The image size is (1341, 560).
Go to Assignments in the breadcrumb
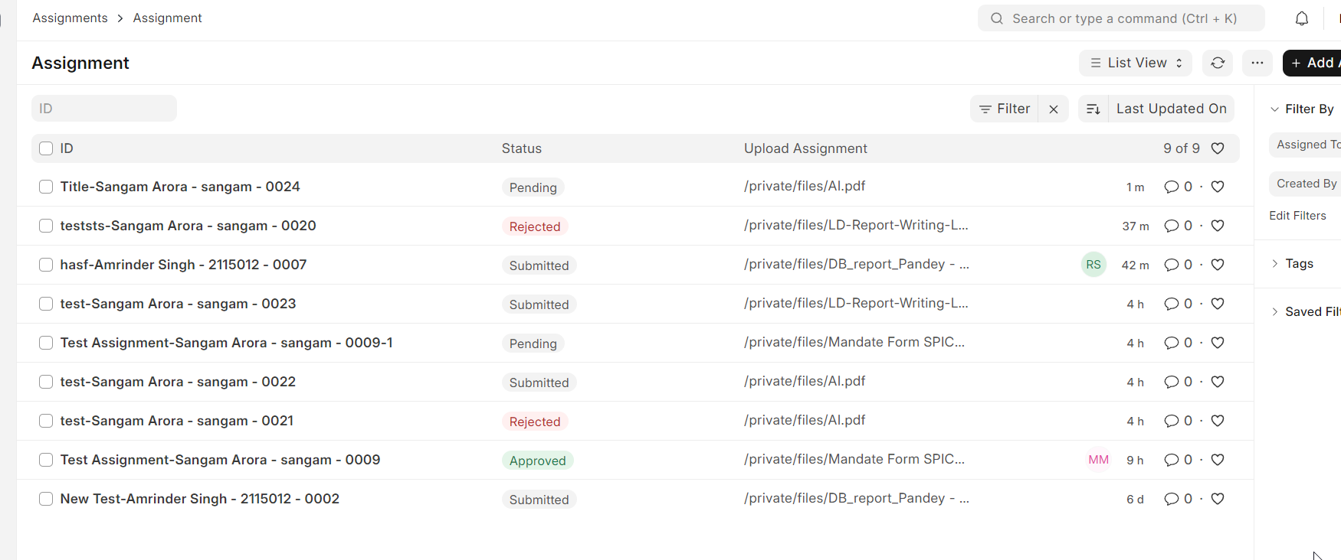pyautogui.click(x=70, y=18)
